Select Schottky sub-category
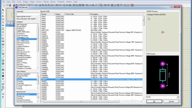Viewport: 192px width, 108px height. (20, 81)
